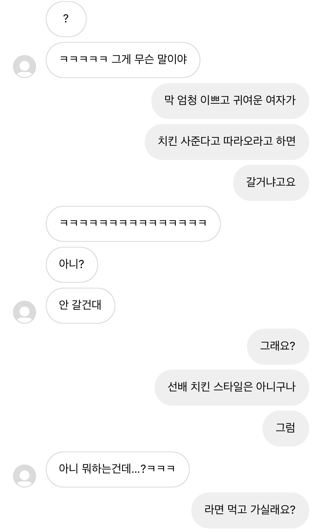Click the single '?' message bubble
Image resolution: width=319 pixels, height=532 pixels.
(66, 19)
